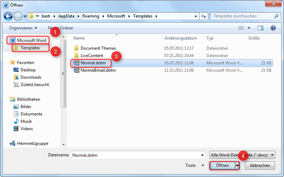Open recent locations dropdown beside Forward arrow

click(25, 16)
